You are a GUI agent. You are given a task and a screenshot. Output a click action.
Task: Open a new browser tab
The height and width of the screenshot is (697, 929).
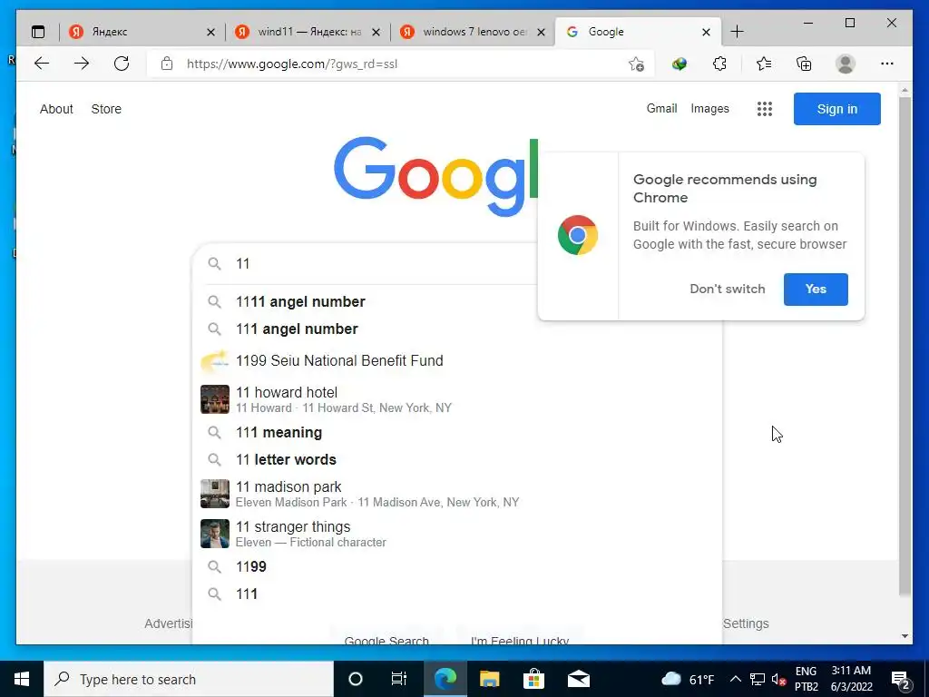point(737,32)
